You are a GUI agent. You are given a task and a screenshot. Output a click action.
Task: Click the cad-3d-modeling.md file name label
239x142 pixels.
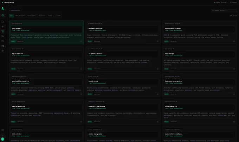pos(18,102)
